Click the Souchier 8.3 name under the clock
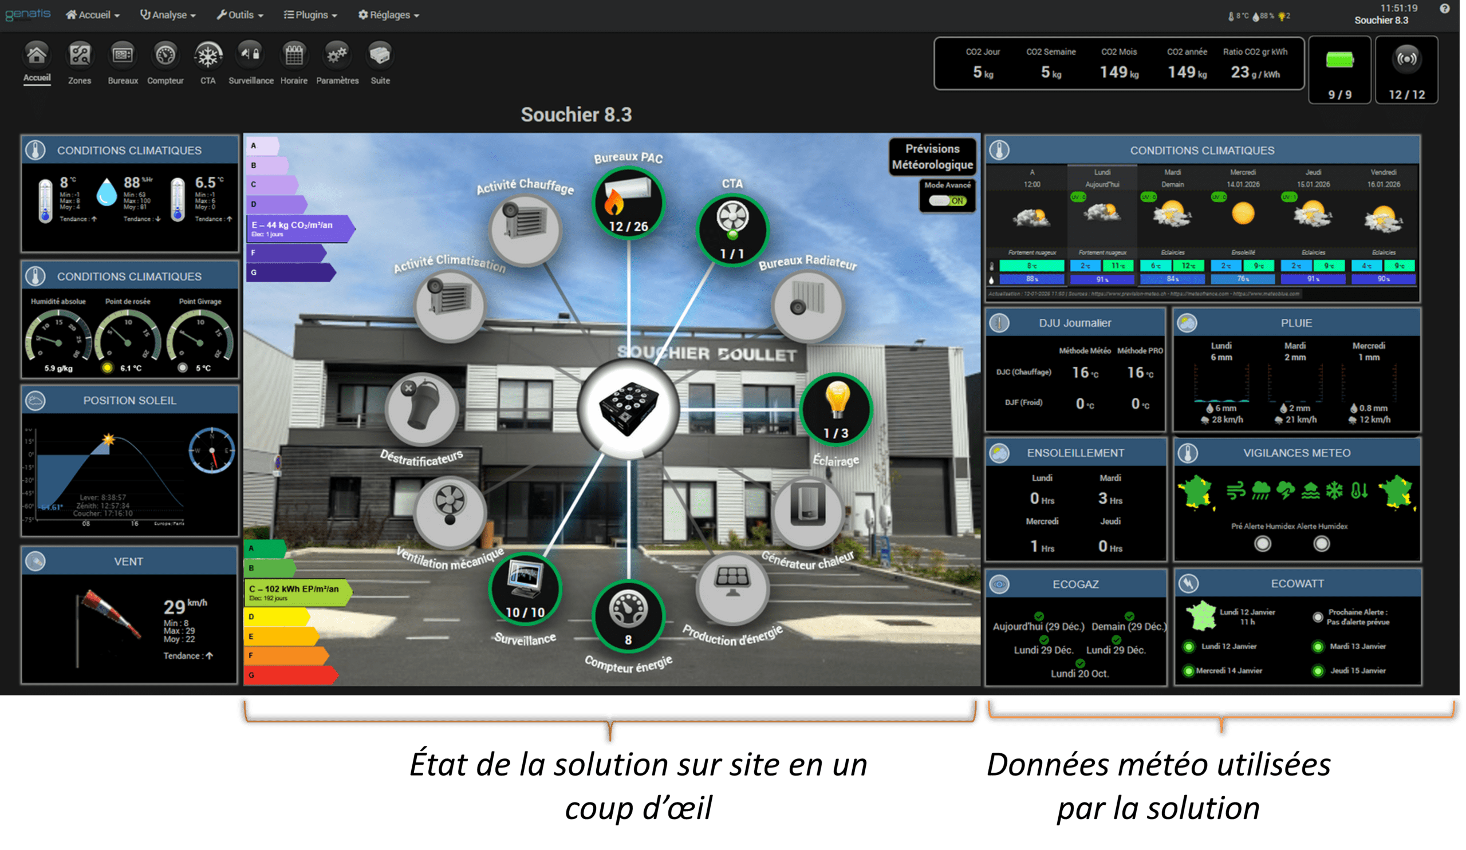Screen dimensions: 1466x850 tap(1382, 21)
